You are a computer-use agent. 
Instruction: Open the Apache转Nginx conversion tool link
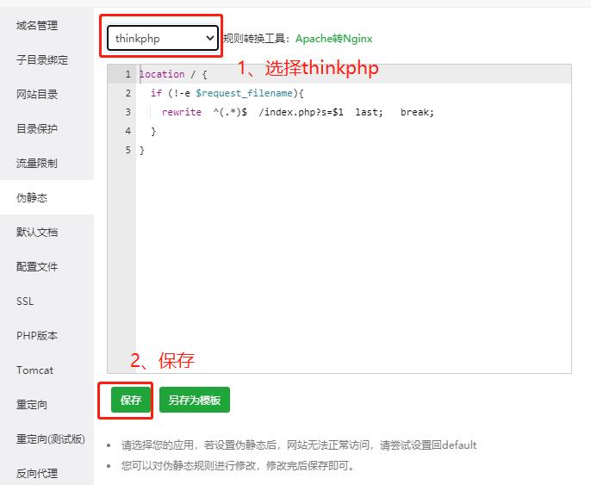(x=333, y=39)
